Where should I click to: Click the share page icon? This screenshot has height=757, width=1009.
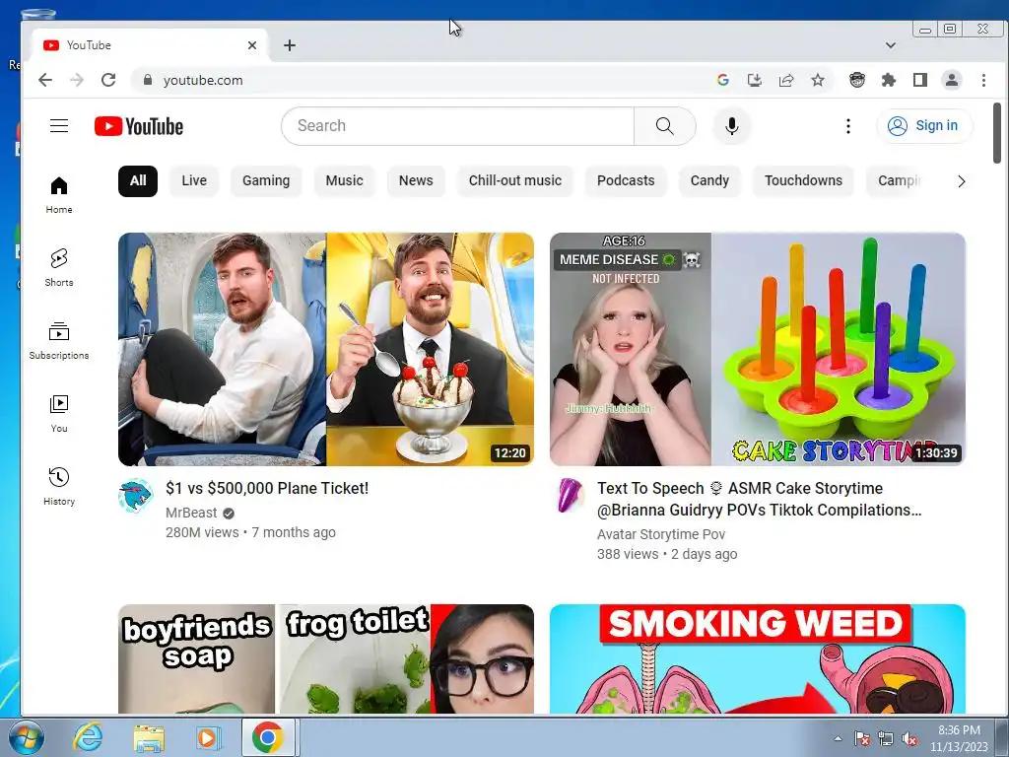785,80
